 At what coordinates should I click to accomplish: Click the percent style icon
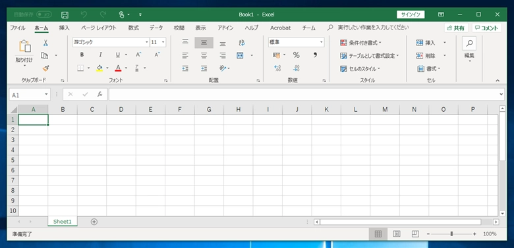(x=297, y=55)
